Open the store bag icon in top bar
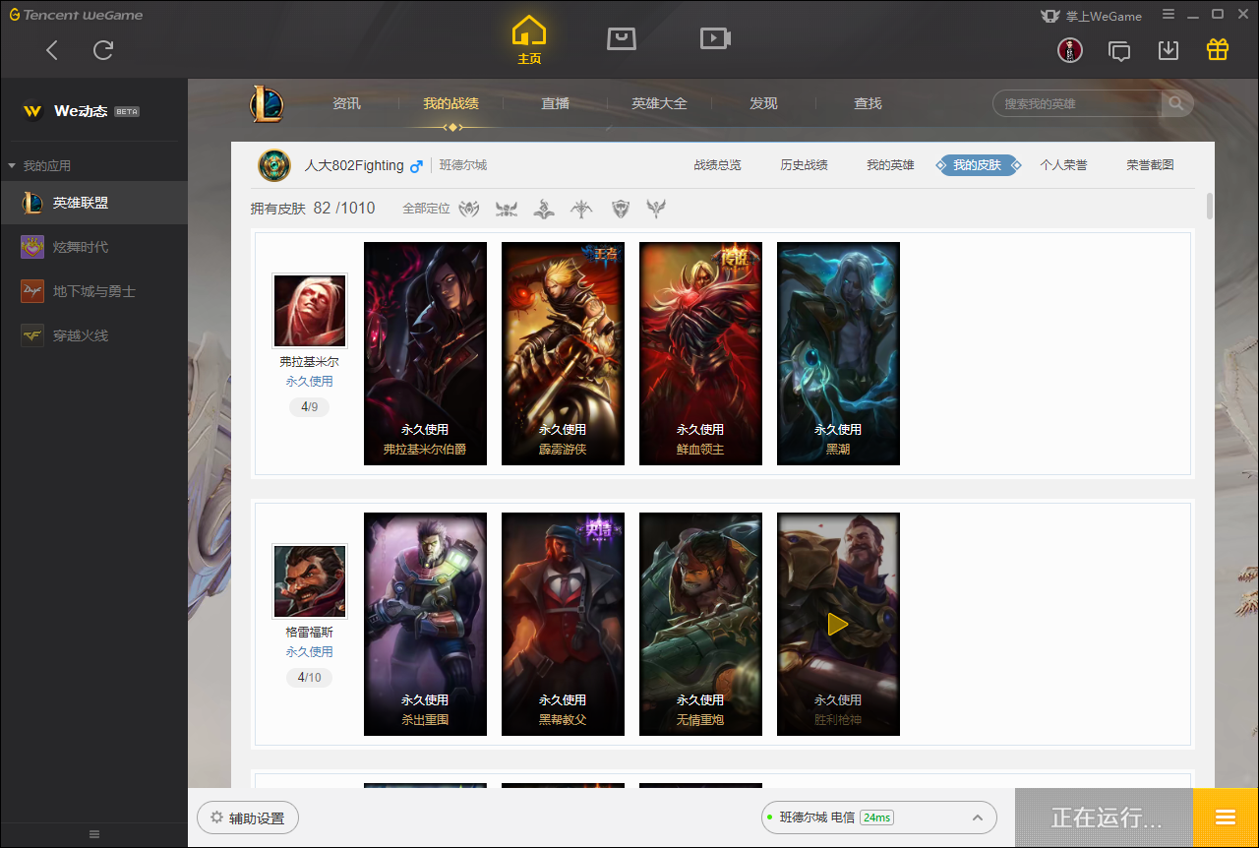Screen dimensions: 1259x848 tap(621, 38)
